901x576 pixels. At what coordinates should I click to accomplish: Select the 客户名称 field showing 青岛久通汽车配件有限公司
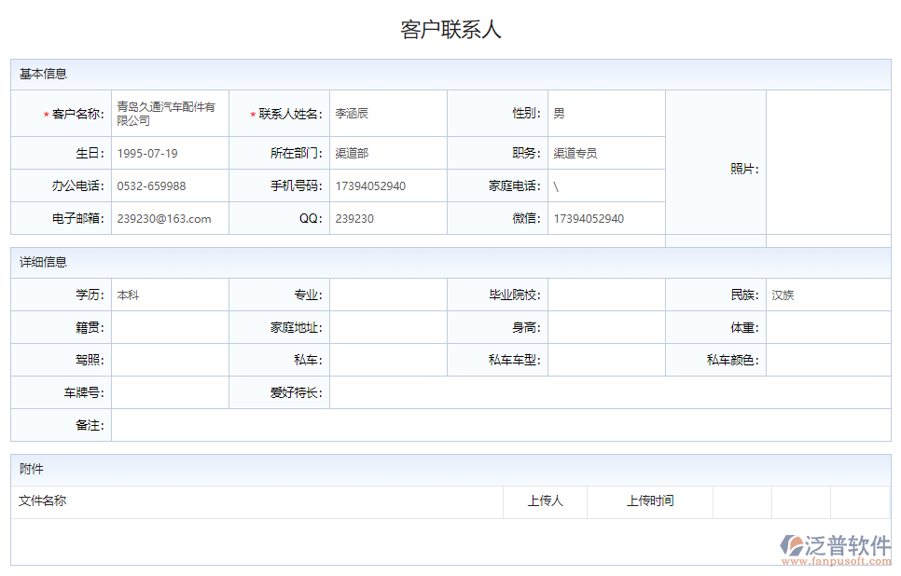171,113
